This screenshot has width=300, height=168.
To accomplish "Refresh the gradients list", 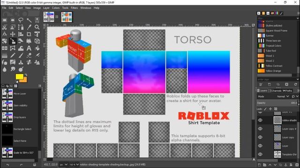I will (296, 84).
